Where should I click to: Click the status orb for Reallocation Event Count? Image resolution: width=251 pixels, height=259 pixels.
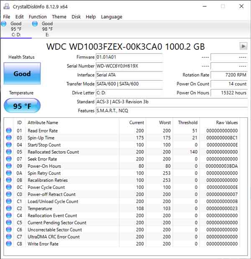click(9, 216)
